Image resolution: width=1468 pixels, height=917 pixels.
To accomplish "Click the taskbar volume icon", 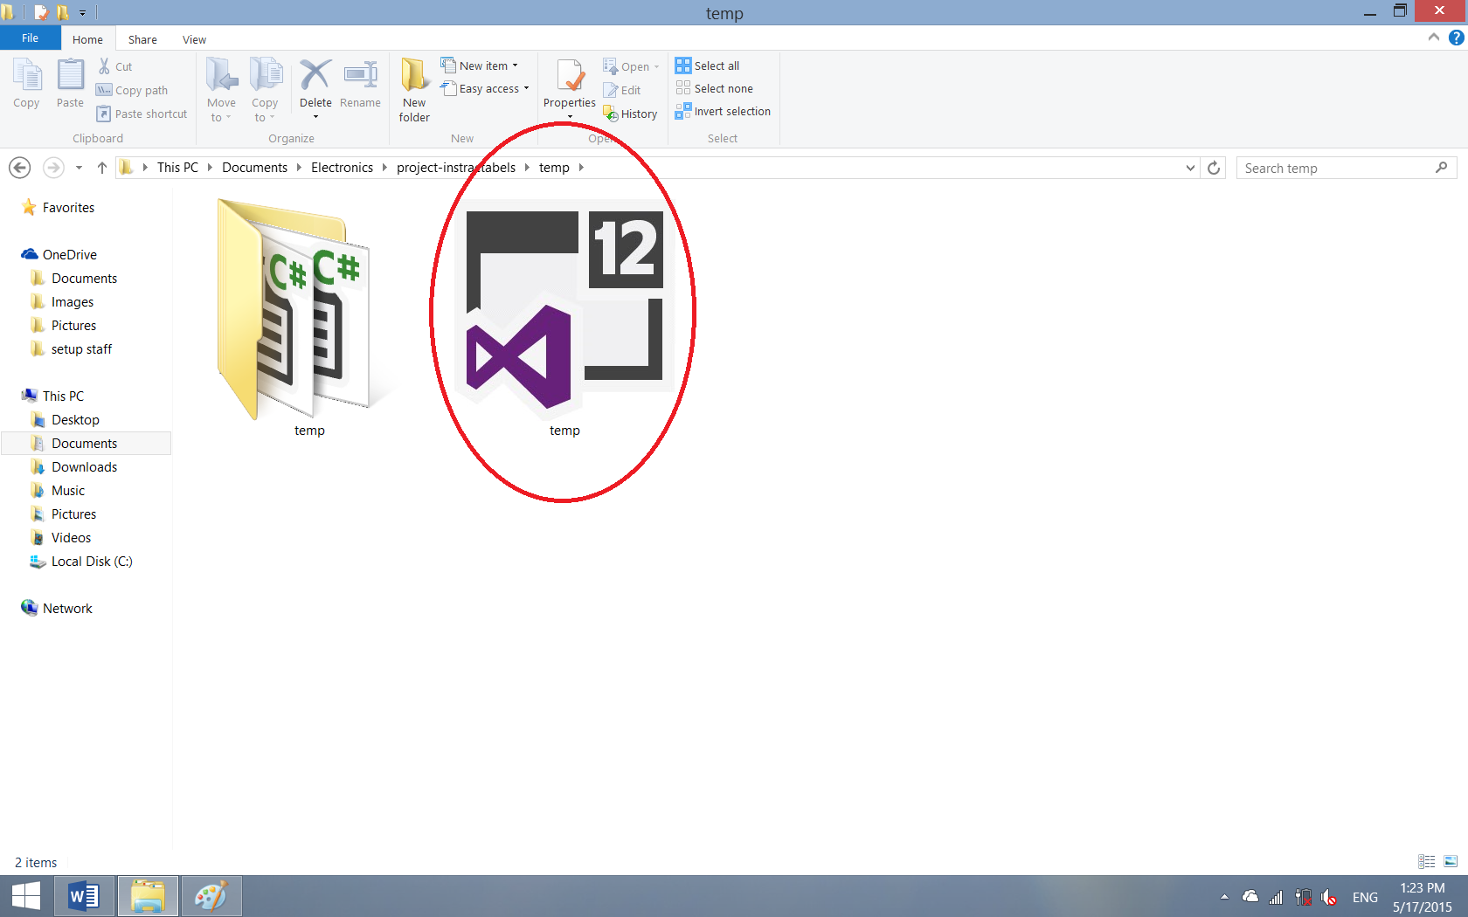I will [x=1329, y=897].
